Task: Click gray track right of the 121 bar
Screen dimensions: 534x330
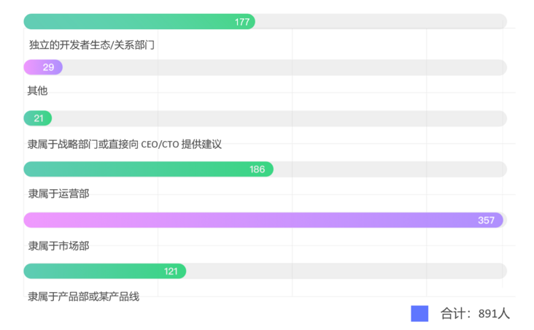Action: (347, 271)
